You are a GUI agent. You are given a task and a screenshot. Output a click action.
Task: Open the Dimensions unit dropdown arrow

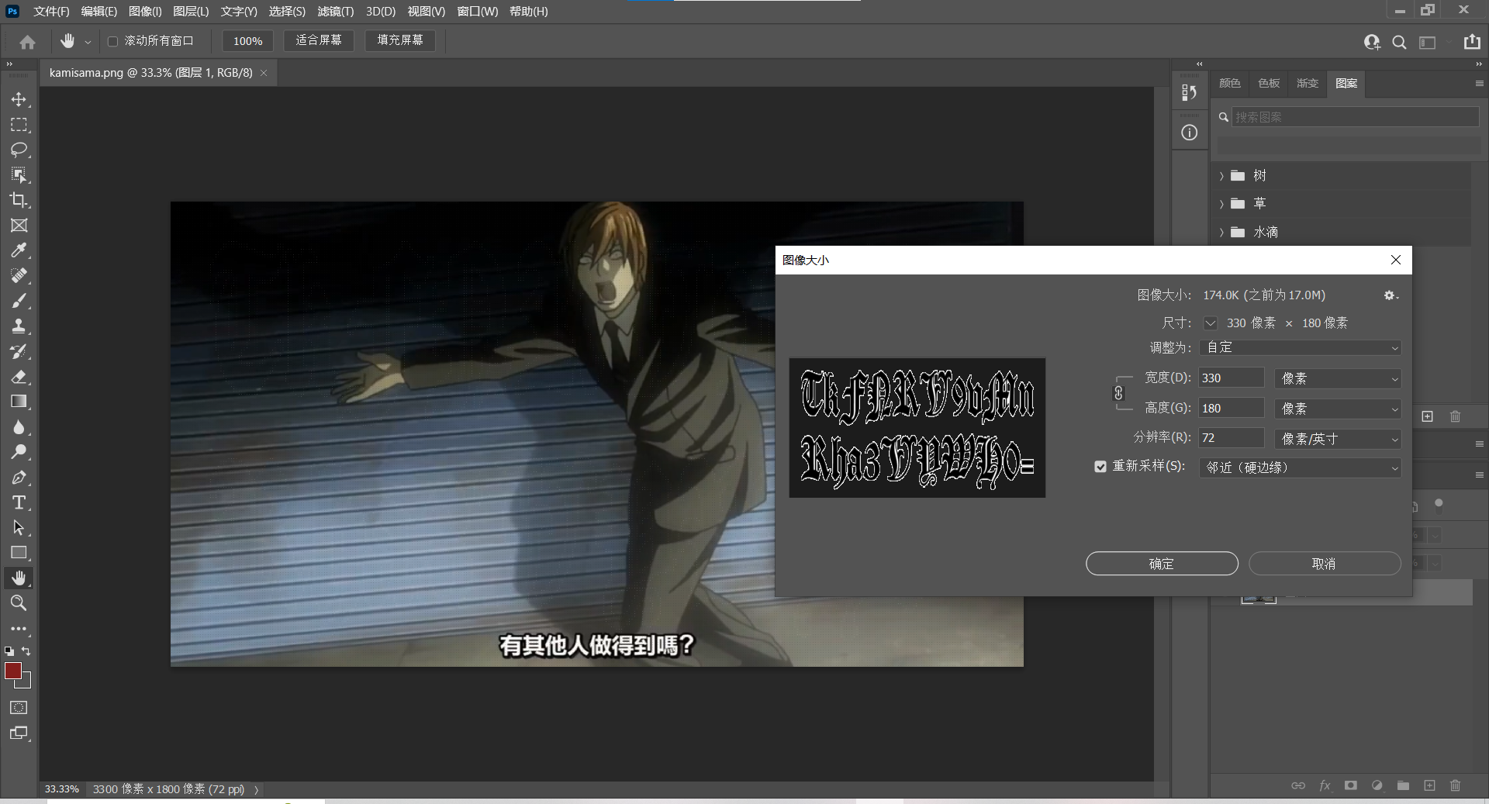(1210, 323)
